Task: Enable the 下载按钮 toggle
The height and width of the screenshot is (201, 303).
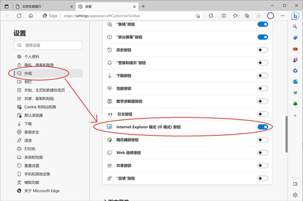Action: point(263,76)
